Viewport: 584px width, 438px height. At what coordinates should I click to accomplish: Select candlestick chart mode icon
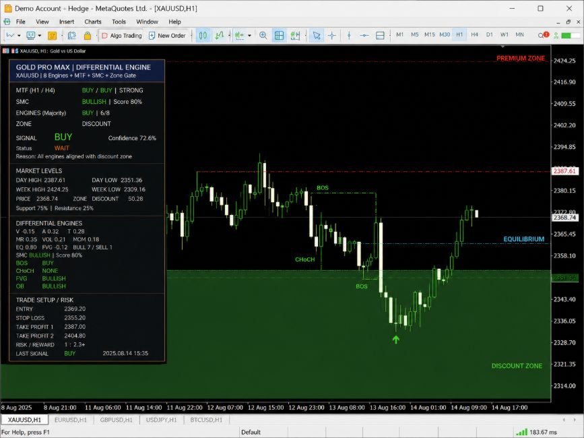click(x=203, y=36)
